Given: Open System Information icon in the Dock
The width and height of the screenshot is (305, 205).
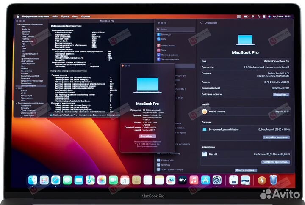Looking at the screenshot, I should point(233,180).
